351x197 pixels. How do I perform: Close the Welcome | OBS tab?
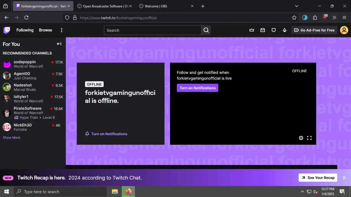coord(192,6)
